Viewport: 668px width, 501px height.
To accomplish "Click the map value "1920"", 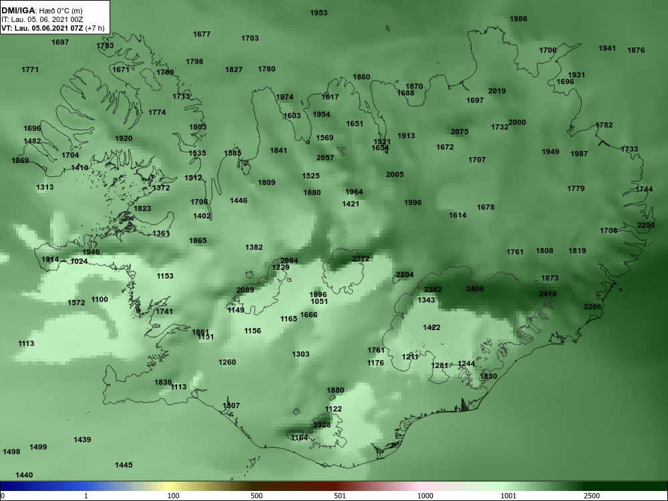I will tap(124, 138).
